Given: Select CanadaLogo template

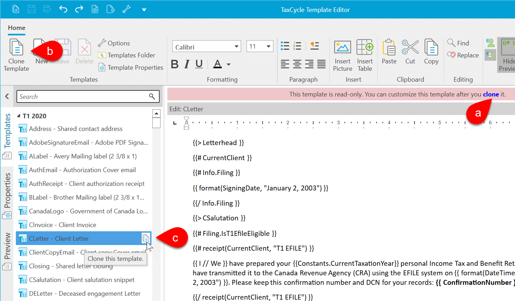Looking at the screenshot, I should 84,211.
